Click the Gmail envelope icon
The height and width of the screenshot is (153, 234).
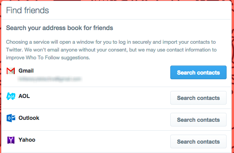point(11,71)
